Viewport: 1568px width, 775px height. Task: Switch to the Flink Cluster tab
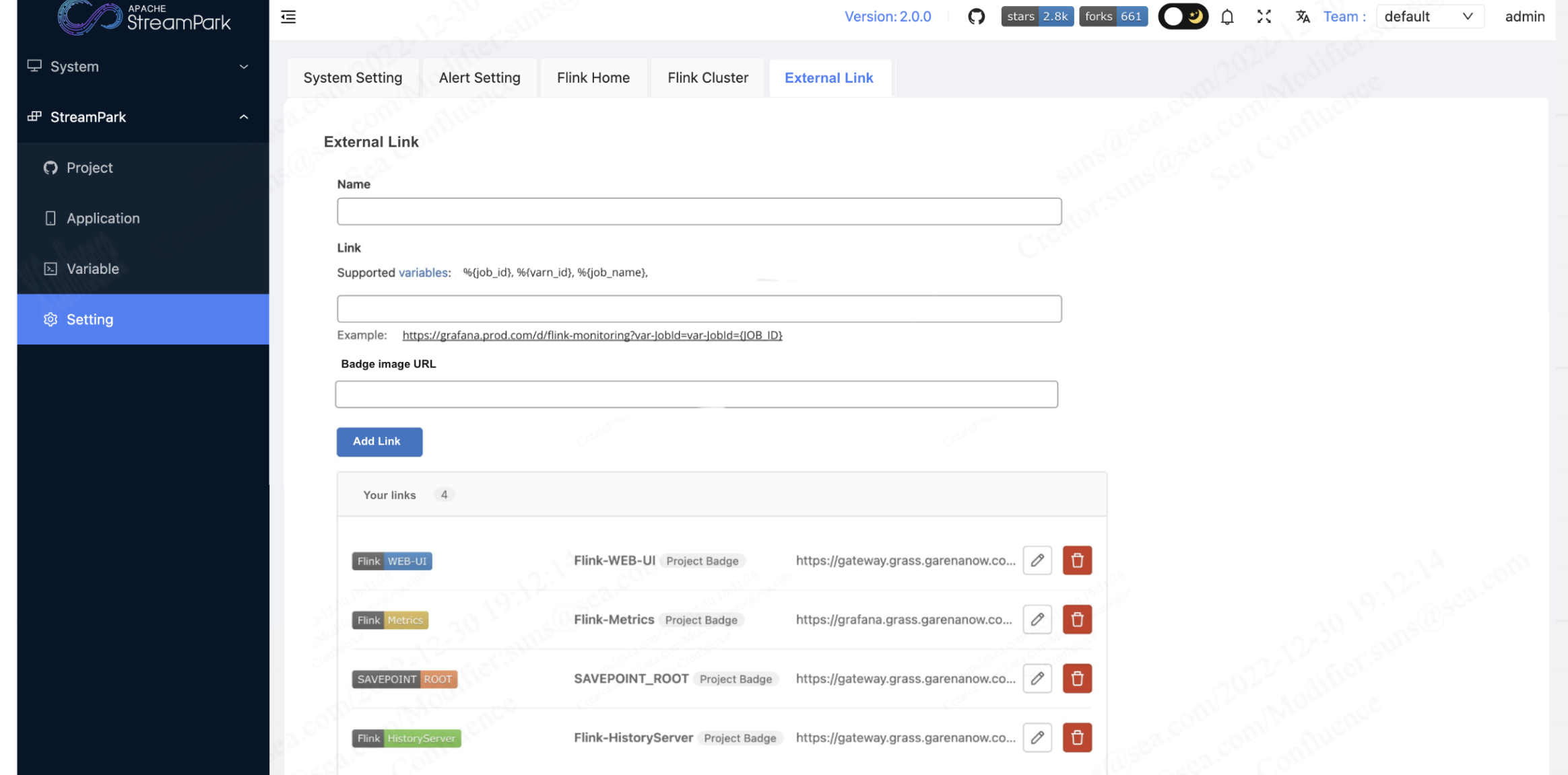point(708,78)
